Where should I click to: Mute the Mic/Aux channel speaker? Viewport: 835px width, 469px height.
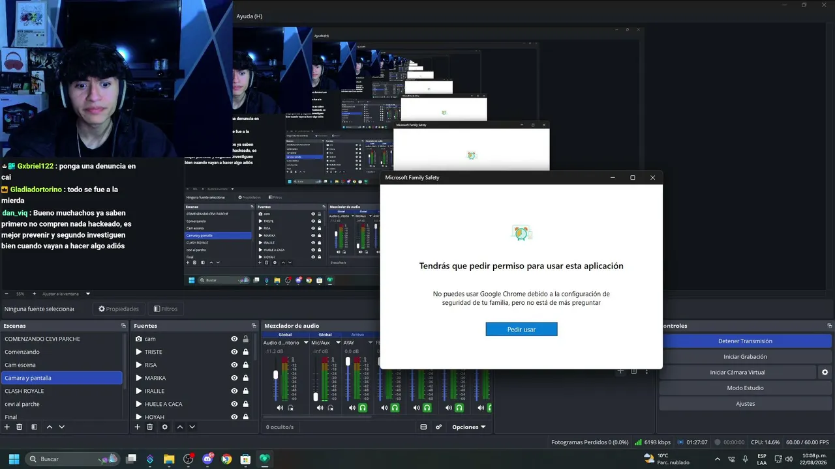320,408
